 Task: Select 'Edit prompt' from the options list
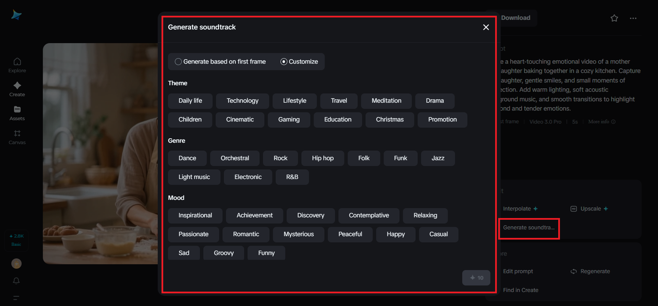pos(518,271)
